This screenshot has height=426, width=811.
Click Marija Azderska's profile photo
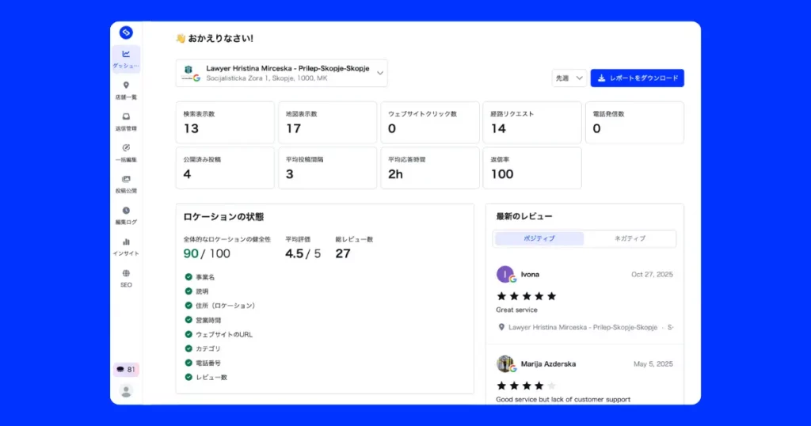(x=505, y=364)
